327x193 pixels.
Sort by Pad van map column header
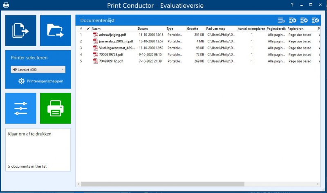point(216,29)
